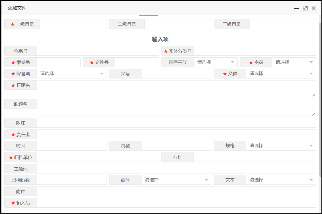This screenshot has width=322, height=214.
Task: Open the 规格 dropdown menu
Action: (x=281, y=146)
